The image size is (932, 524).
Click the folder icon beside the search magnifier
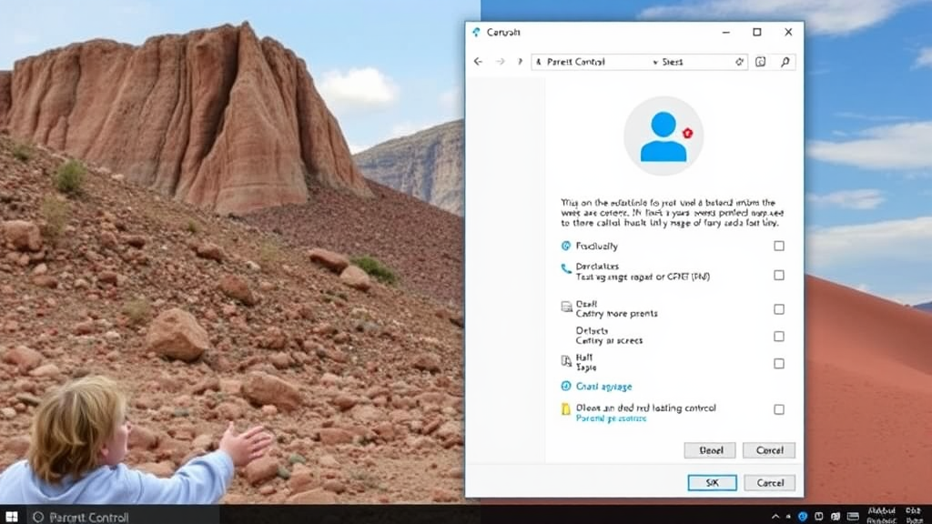760,62
